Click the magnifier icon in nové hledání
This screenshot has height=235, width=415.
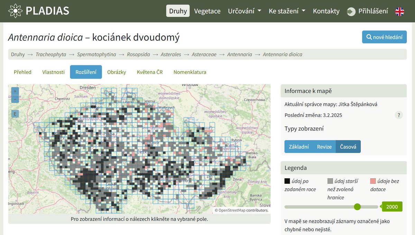point(369,37)
